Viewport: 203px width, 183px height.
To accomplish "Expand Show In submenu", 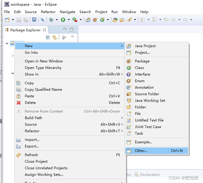I will pyautogui.click(x=70, y=74).
